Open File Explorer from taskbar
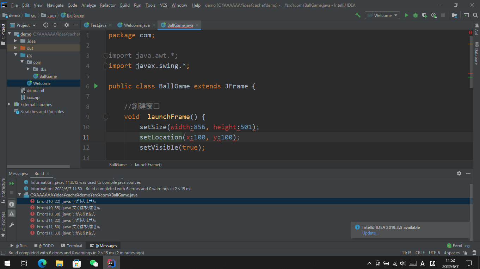This screenshot has width=480, height=269. 60,263
